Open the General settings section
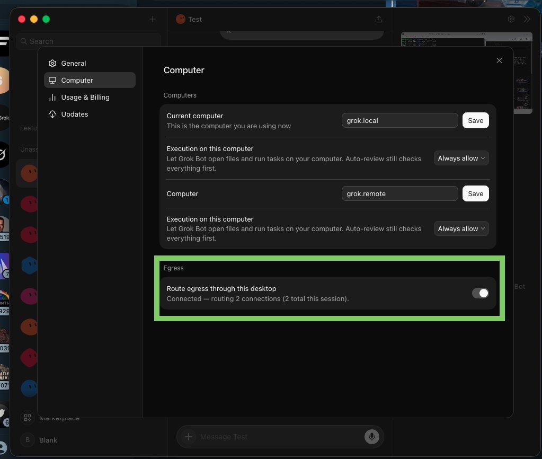This screenshot has width=542, height=459. (90, 63)
